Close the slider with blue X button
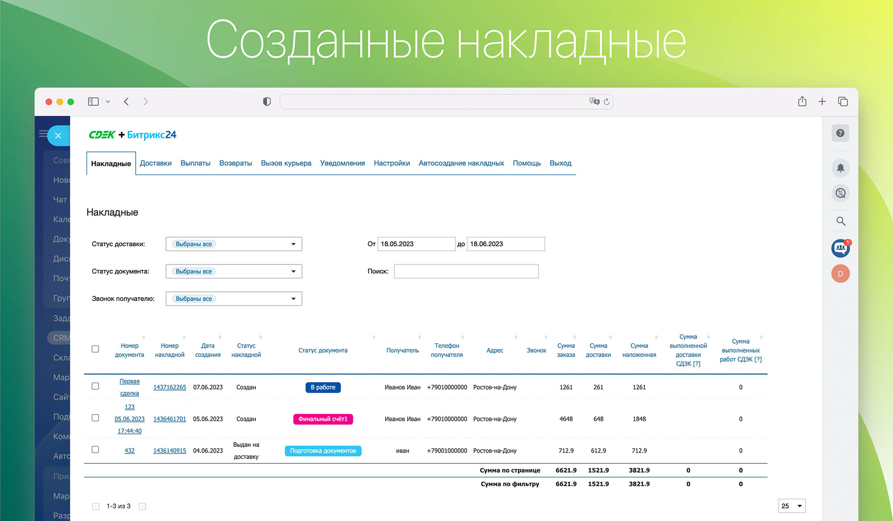 pyautogui.click(x=58, y=135)
